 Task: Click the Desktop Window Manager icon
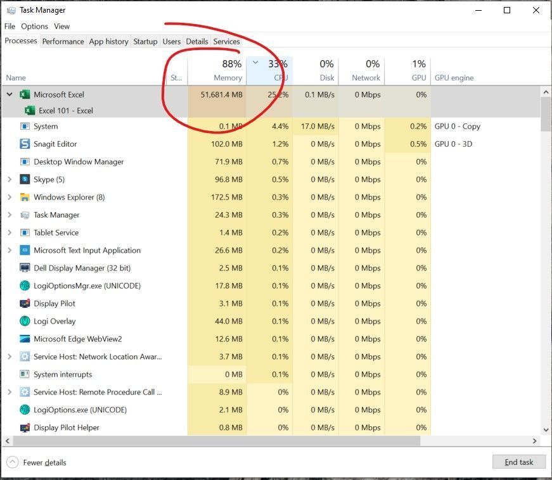pos(23,161)
